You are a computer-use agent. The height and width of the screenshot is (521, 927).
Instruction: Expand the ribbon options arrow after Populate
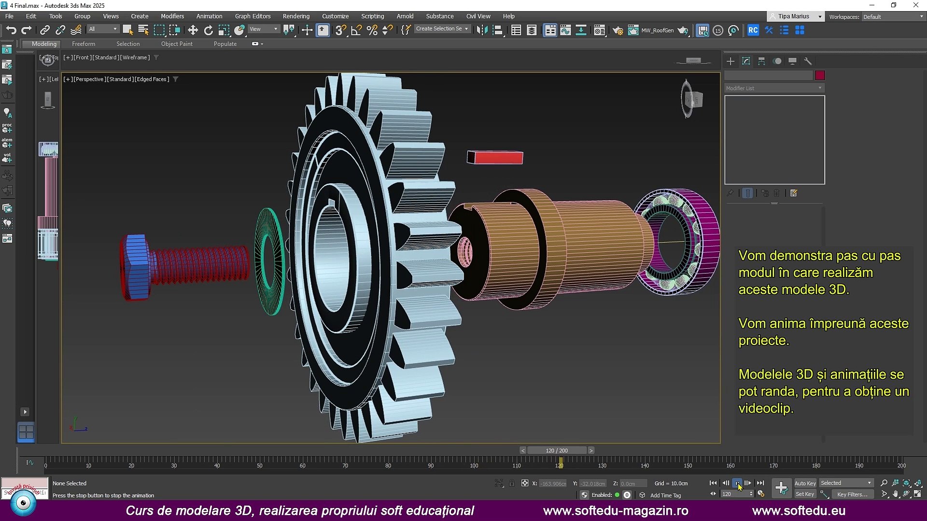point(262,44)
